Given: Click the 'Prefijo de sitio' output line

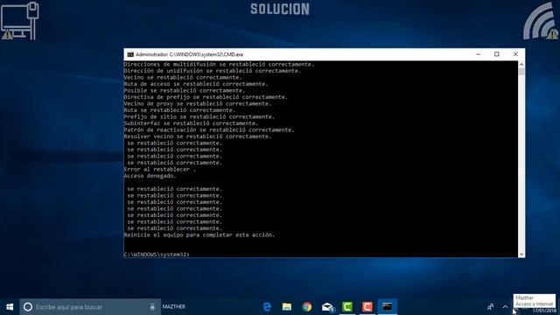Looking at the screenshot, I should 199,116.
